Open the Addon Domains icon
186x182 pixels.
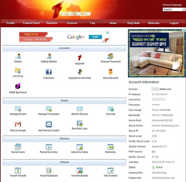pyautogui.click(x=80, y=147)
